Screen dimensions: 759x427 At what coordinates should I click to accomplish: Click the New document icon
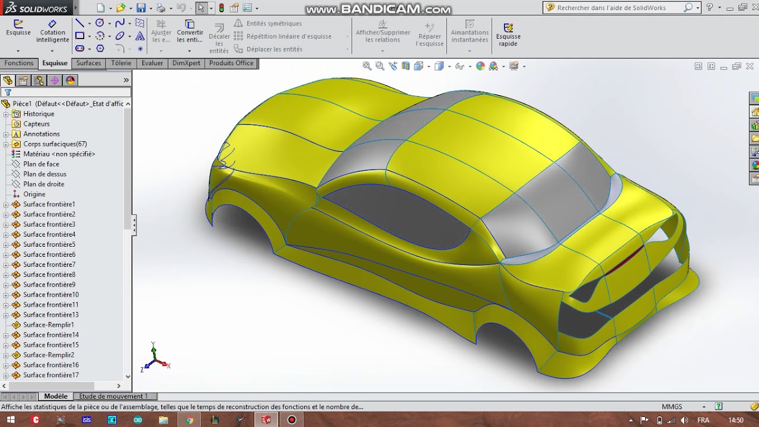tap(101, 8)
